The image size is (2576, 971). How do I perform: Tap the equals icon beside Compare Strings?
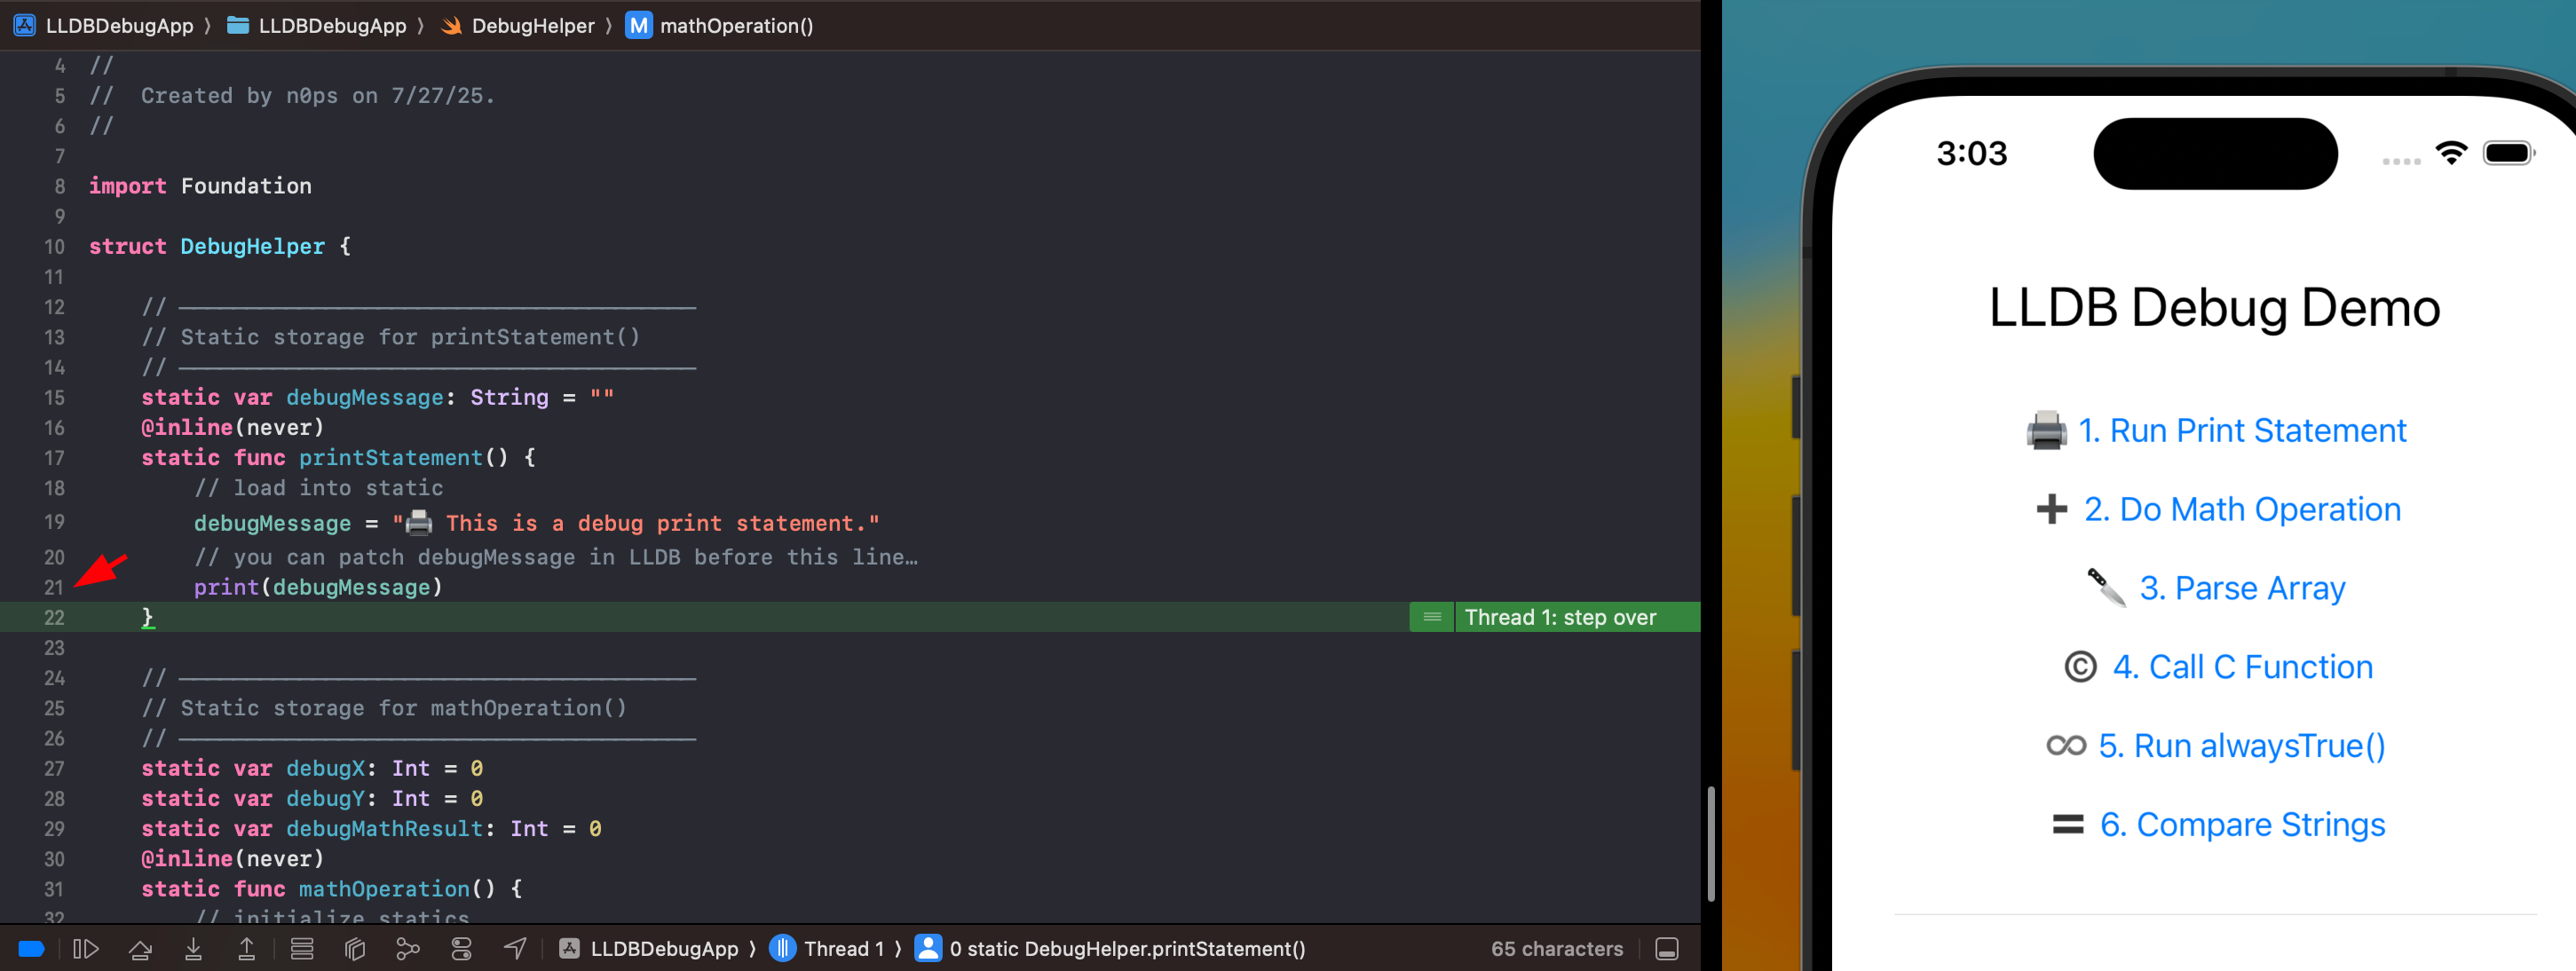point(2067,825)
